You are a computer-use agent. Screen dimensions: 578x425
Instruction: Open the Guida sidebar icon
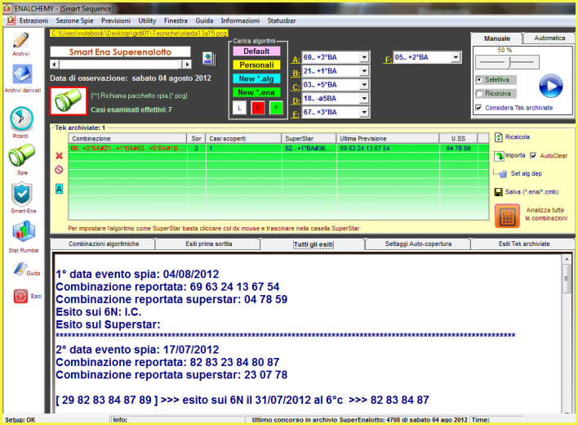(x=21, y=270)
